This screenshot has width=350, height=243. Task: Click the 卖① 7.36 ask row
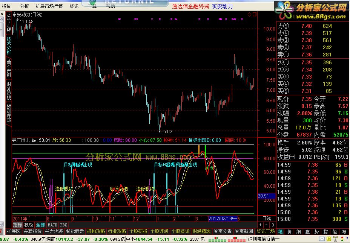point(312,55)
